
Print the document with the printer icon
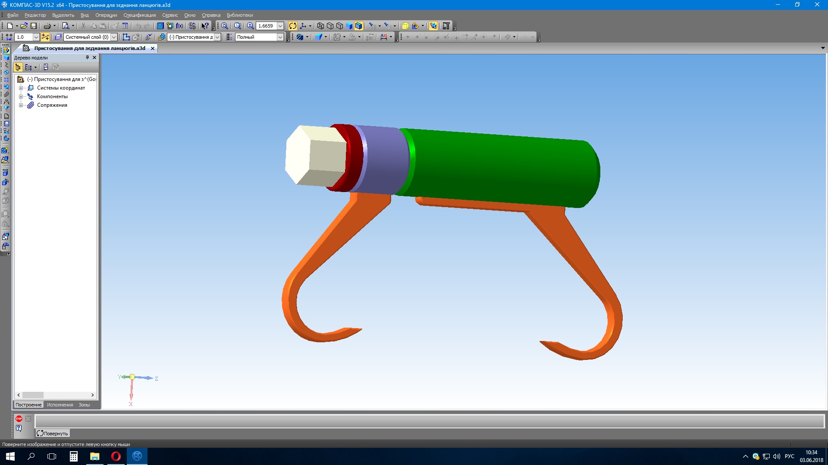(47, 26)
